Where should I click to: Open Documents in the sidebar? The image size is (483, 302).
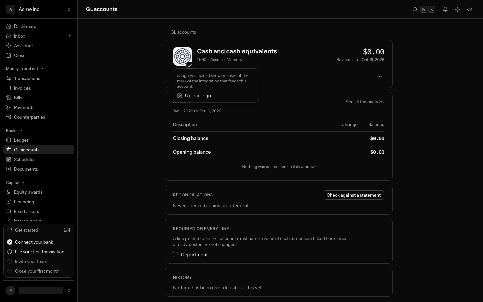point(39,169)
